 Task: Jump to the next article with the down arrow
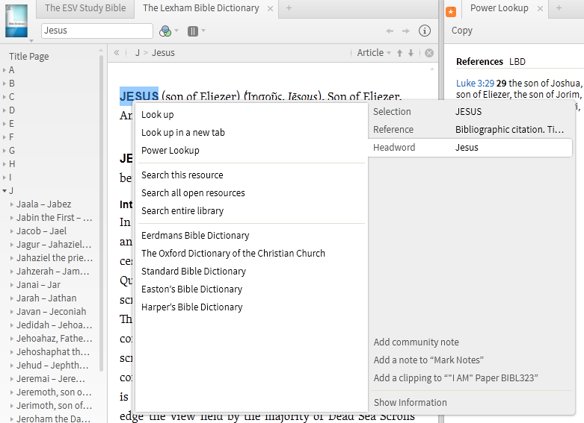(411, 53)
